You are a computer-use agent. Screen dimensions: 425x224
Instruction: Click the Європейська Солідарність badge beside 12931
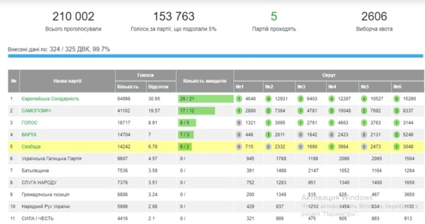[268, 99]
